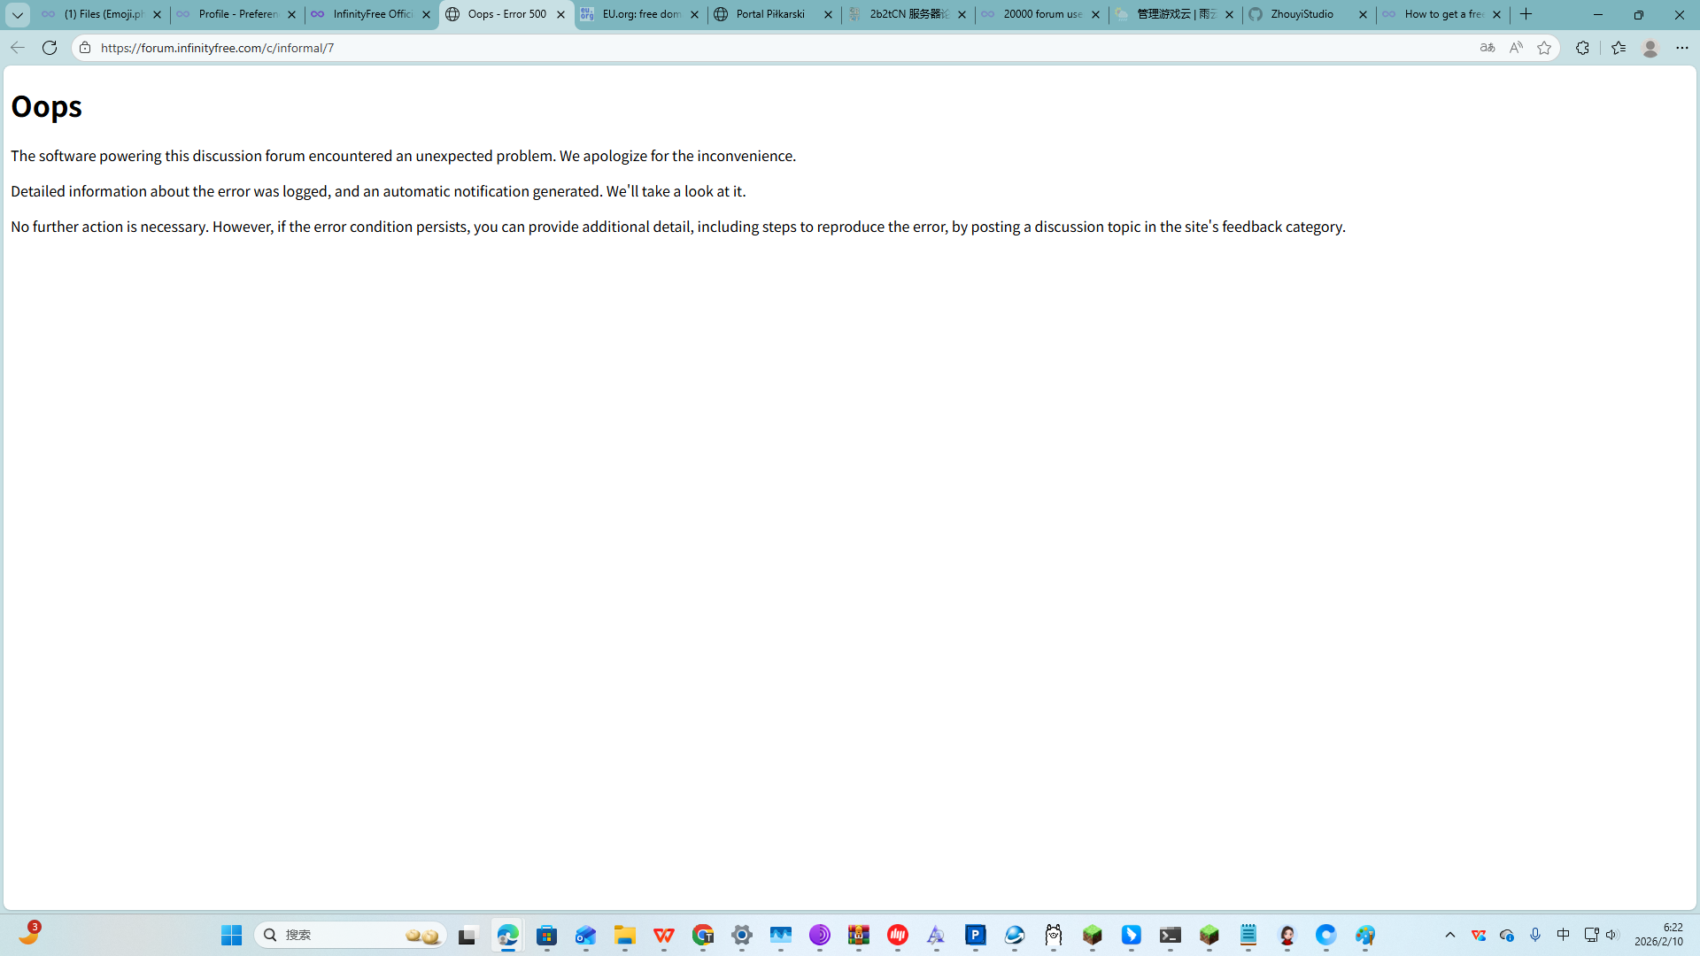This screenshot has width=1700, height=956.
Task: Close the Oops Error 500 tab
Action: coord(560,14)
